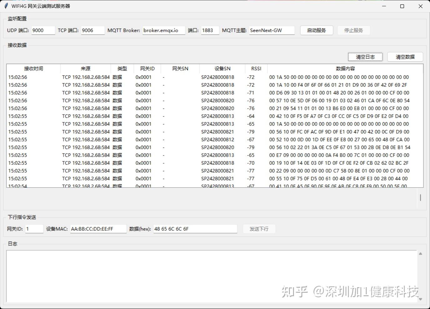Click the MQTT主题 field with SeenNext-GW
The image size is (430, 309).
pyautogui.click(x=272, y=30)
